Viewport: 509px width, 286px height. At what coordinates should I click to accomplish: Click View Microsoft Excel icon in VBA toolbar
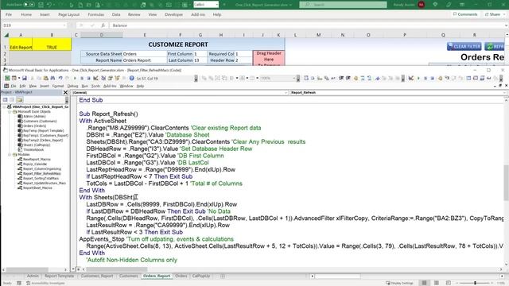7,78
